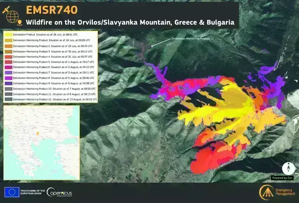Click the purple Monitoring Product 8 swatch
Image resolution: width=299 pixels, height=203 pixels.
point(9,78)
